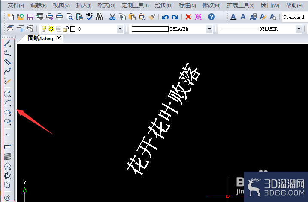The image size is (308, 202).
Task: Click the Standard text style box
Action: (x=295, y=17)
